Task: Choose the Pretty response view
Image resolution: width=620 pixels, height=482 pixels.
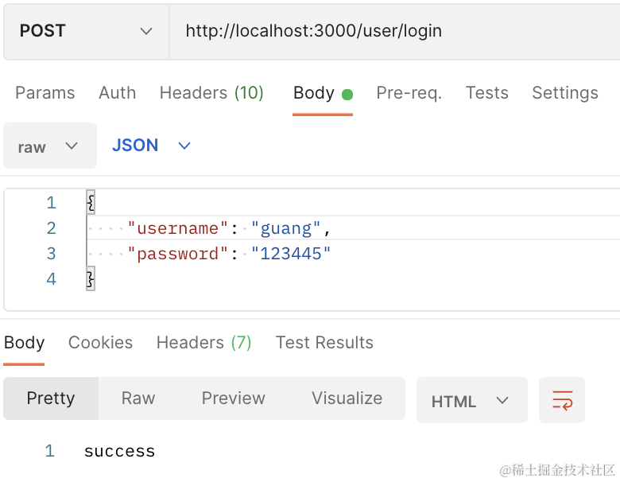Action: [51, 398]
